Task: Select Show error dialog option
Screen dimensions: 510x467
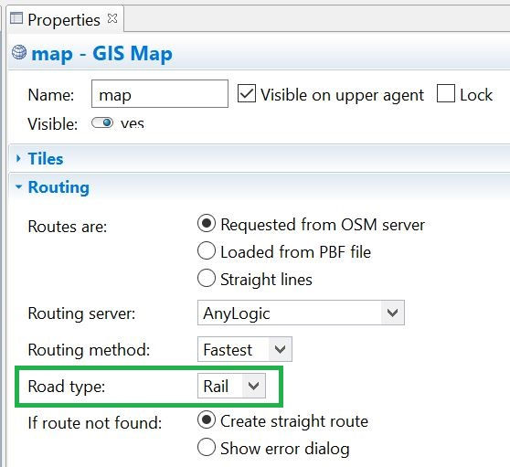Action: [207, 447]
